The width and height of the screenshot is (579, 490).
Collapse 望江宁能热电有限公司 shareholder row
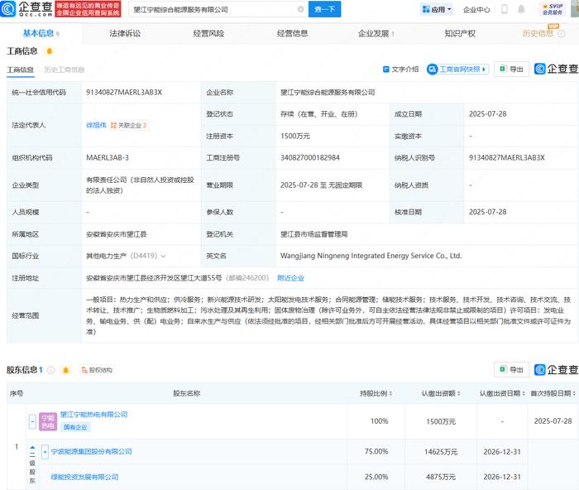[32, 421]
